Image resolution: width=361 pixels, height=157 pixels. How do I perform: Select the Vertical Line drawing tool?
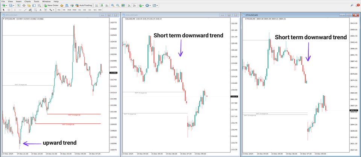(15, 10)
